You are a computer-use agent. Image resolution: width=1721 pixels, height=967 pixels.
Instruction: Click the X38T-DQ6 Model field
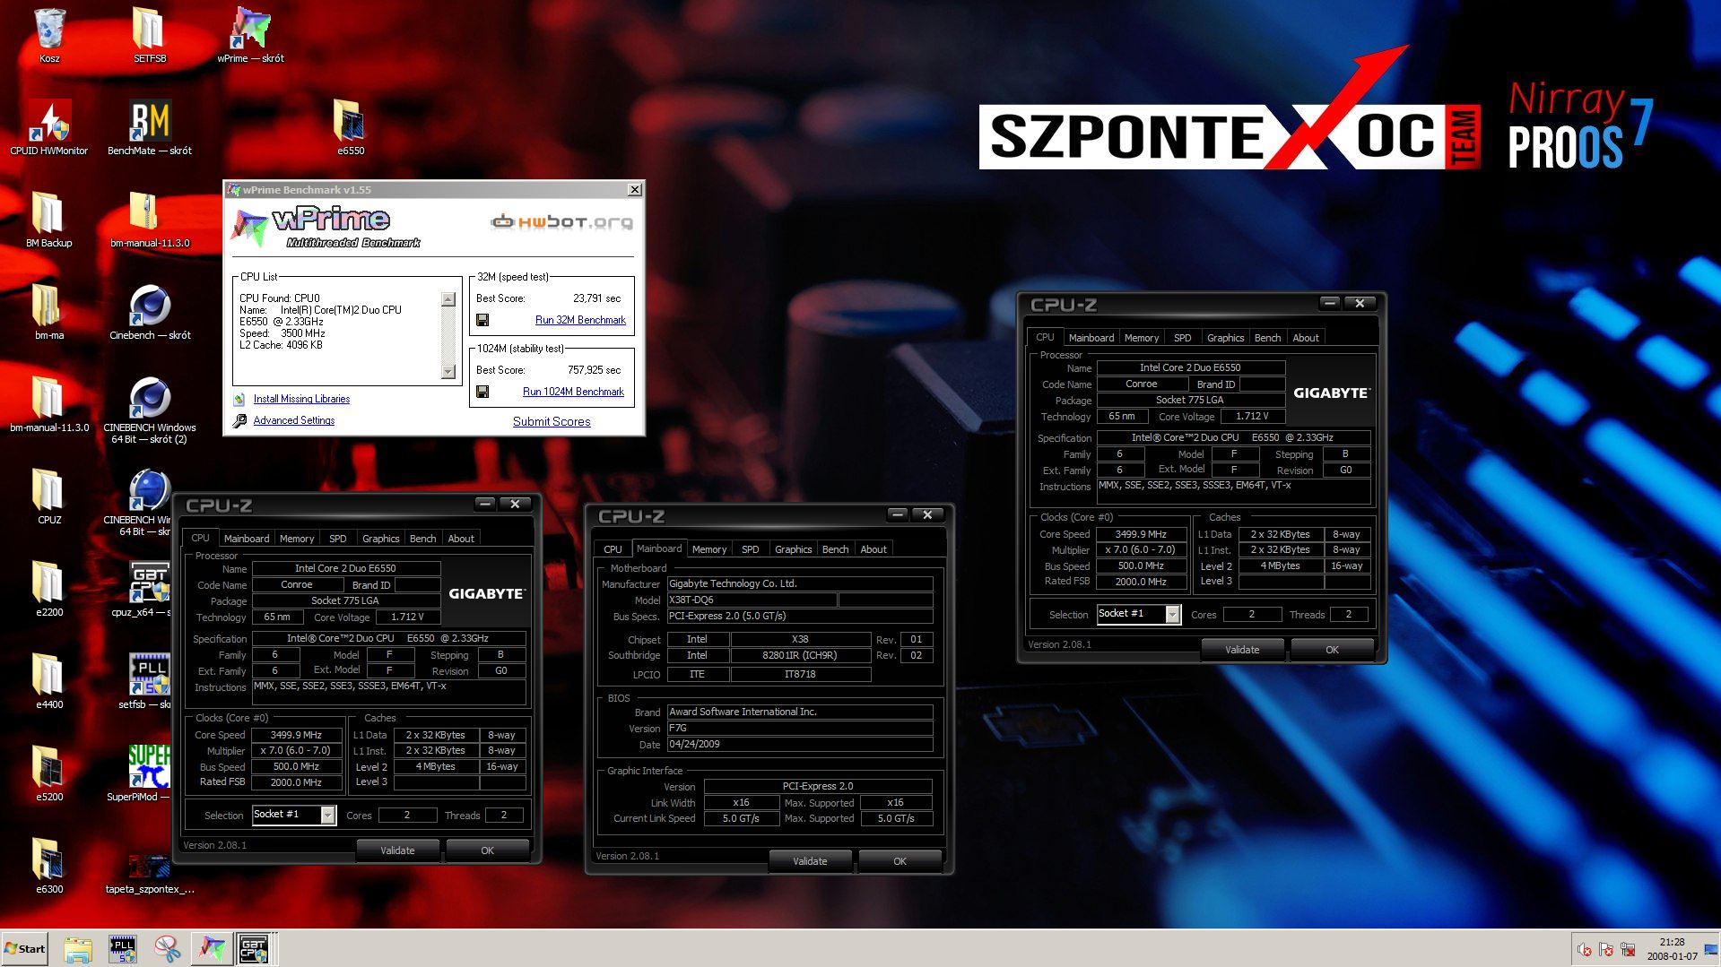point(752,600)
